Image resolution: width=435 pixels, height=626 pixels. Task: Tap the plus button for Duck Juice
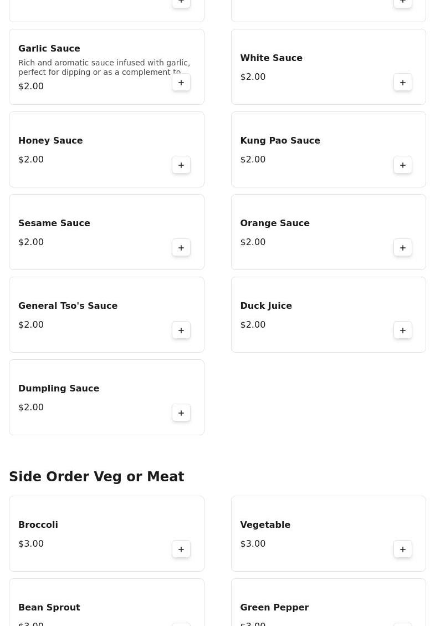click(403, 330)
